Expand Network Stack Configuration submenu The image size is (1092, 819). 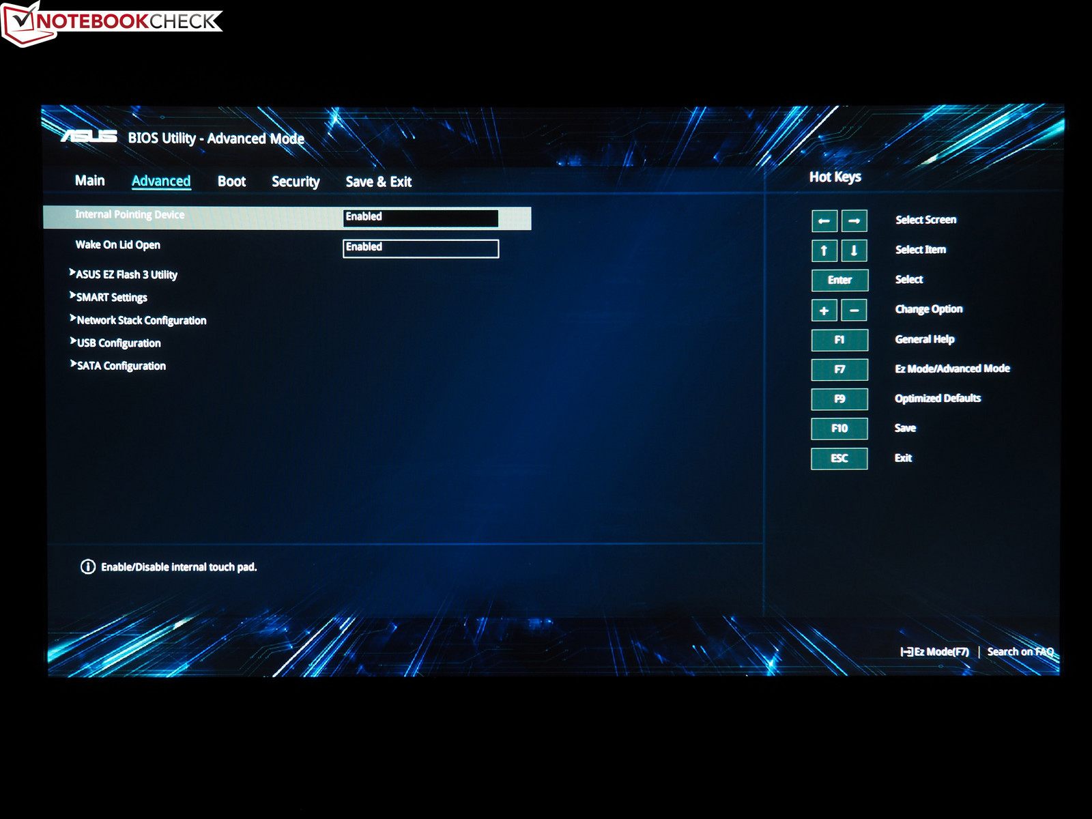coord(138,320)
